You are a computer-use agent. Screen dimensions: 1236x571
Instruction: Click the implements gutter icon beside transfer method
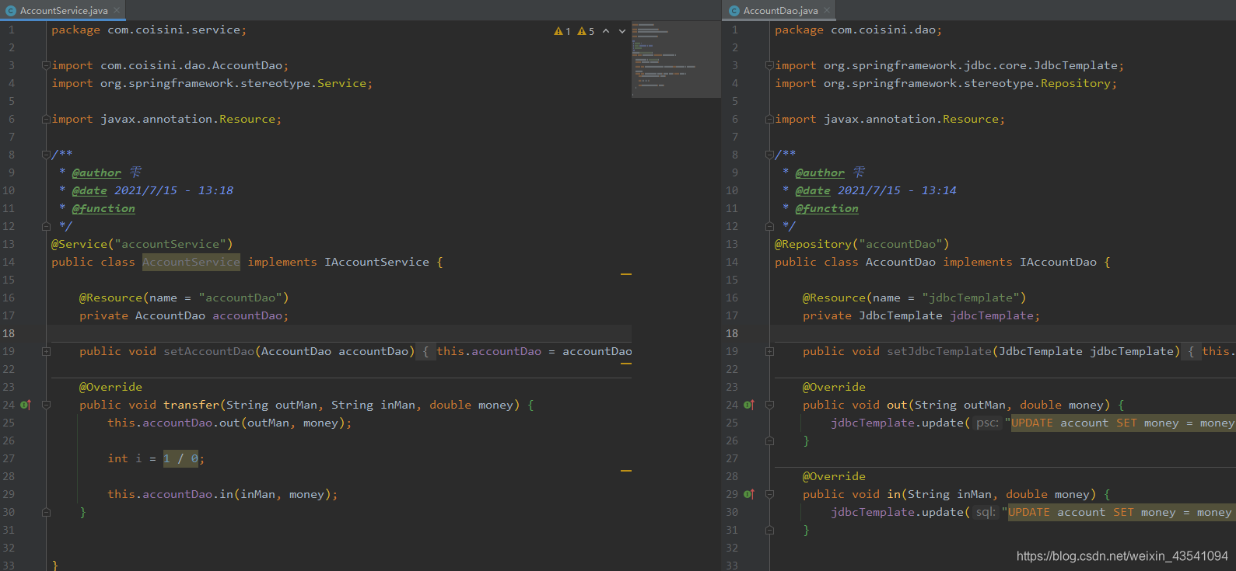(26, 405)
